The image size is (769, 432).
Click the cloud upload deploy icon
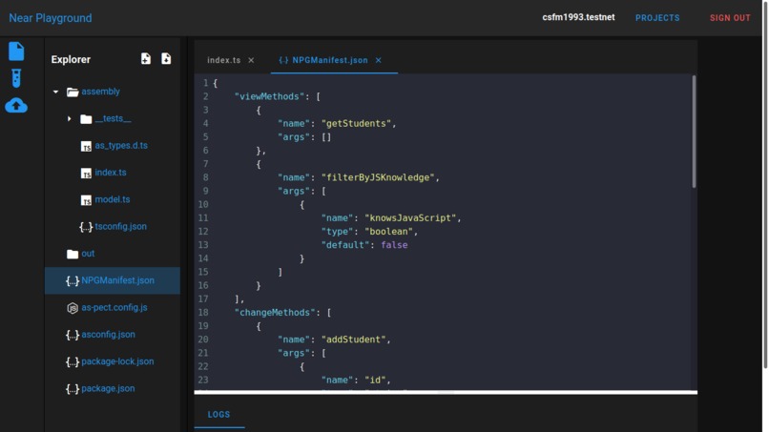point(16,106)
